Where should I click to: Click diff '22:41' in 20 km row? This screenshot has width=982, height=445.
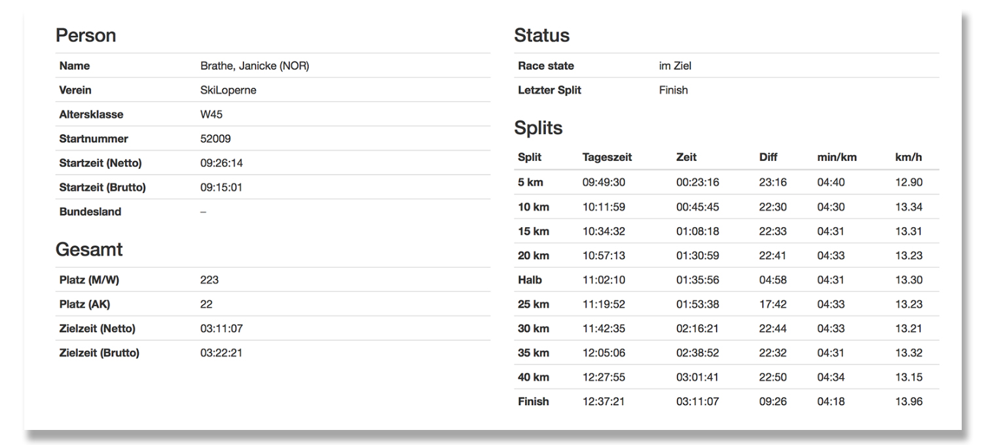coord(773,255)
